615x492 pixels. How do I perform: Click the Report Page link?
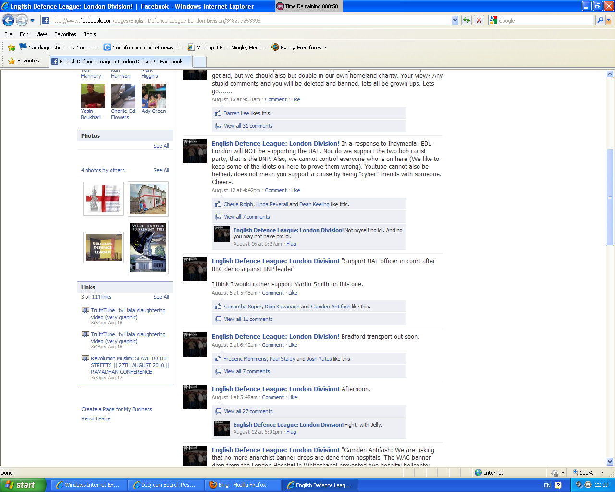click(96, 418)
